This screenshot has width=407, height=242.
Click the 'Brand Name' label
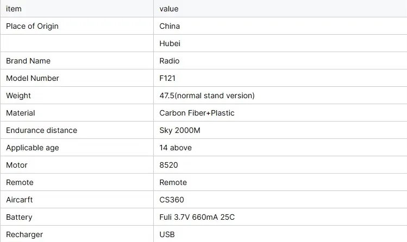(28, 61)
